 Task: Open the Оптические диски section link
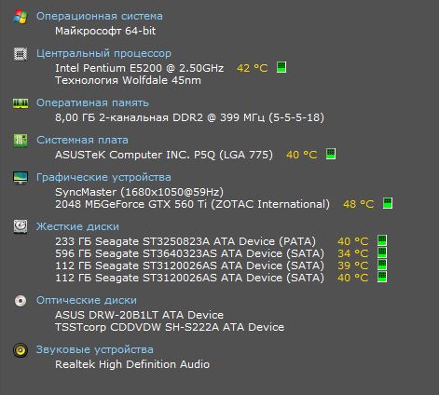pos(87,300)
